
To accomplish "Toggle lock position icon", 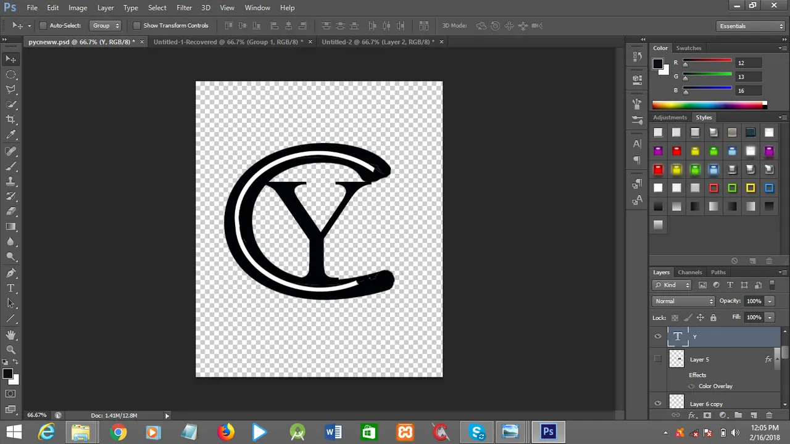I will point(700,318).
